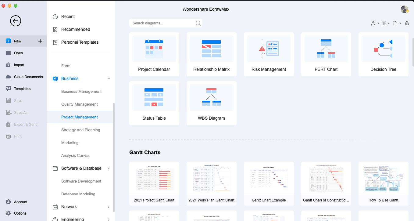This screenshot has width=414, height=221.
Task: Open the Project Calendar template type
Action: tap(154, 54)
